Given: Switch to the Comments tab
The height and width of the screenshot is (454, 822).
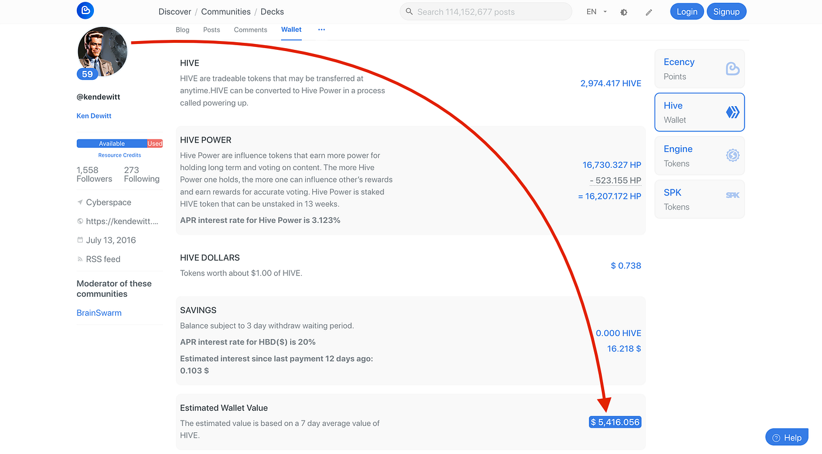Looking at the screenshot, I should pos(250,30).
